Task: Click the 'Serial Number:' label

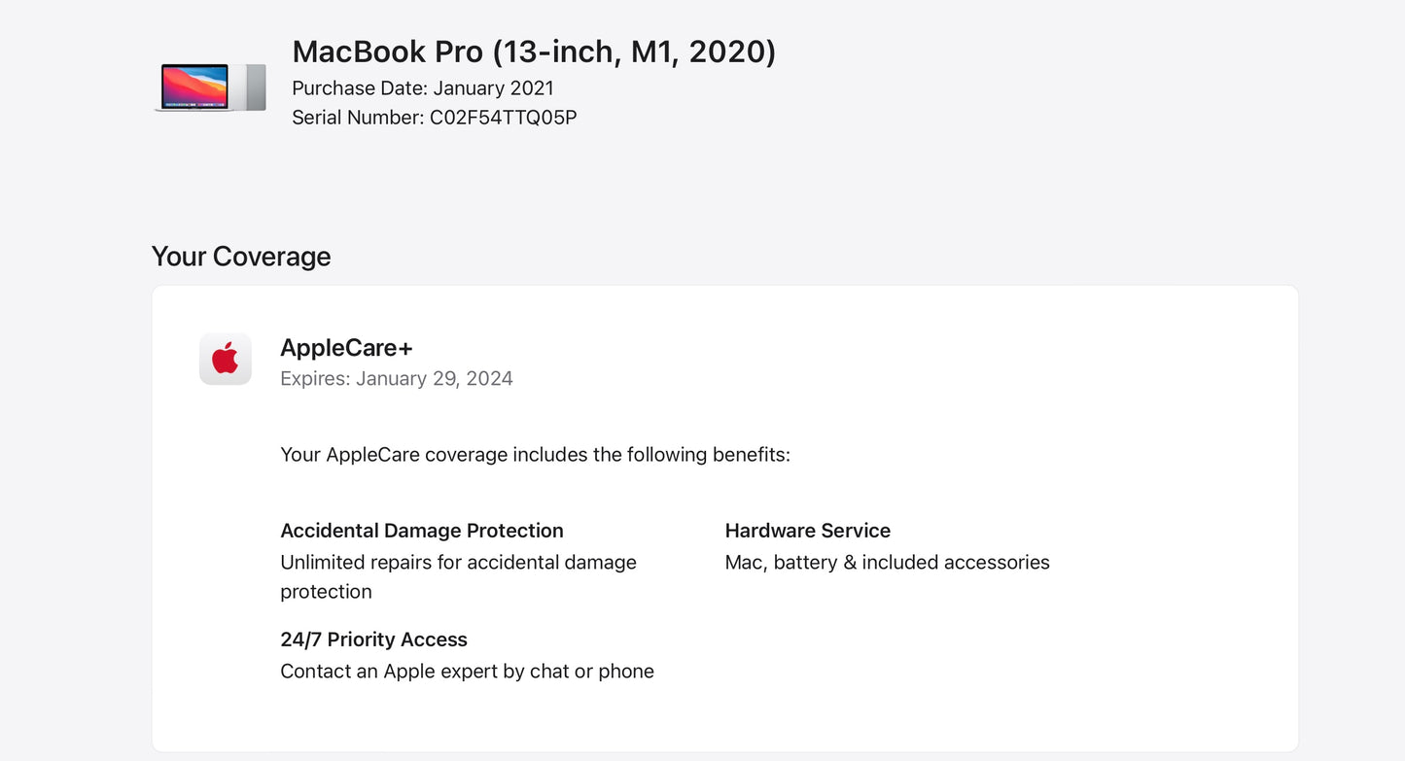Action: (358, 118)
